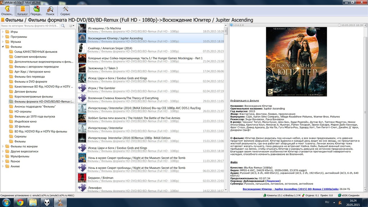Select the Короткометражные фильмы folder

click(x=33, y=96)
